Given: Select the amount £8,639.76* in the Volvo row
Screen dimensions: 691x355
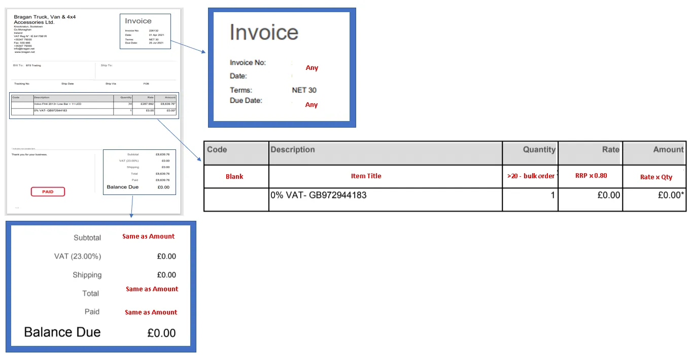Looking at the screenshot, I should point(168,104).
